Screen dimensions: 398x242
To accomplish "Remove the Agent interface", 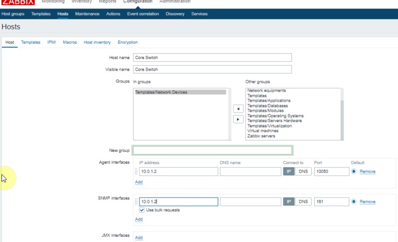I will point(367,172).
